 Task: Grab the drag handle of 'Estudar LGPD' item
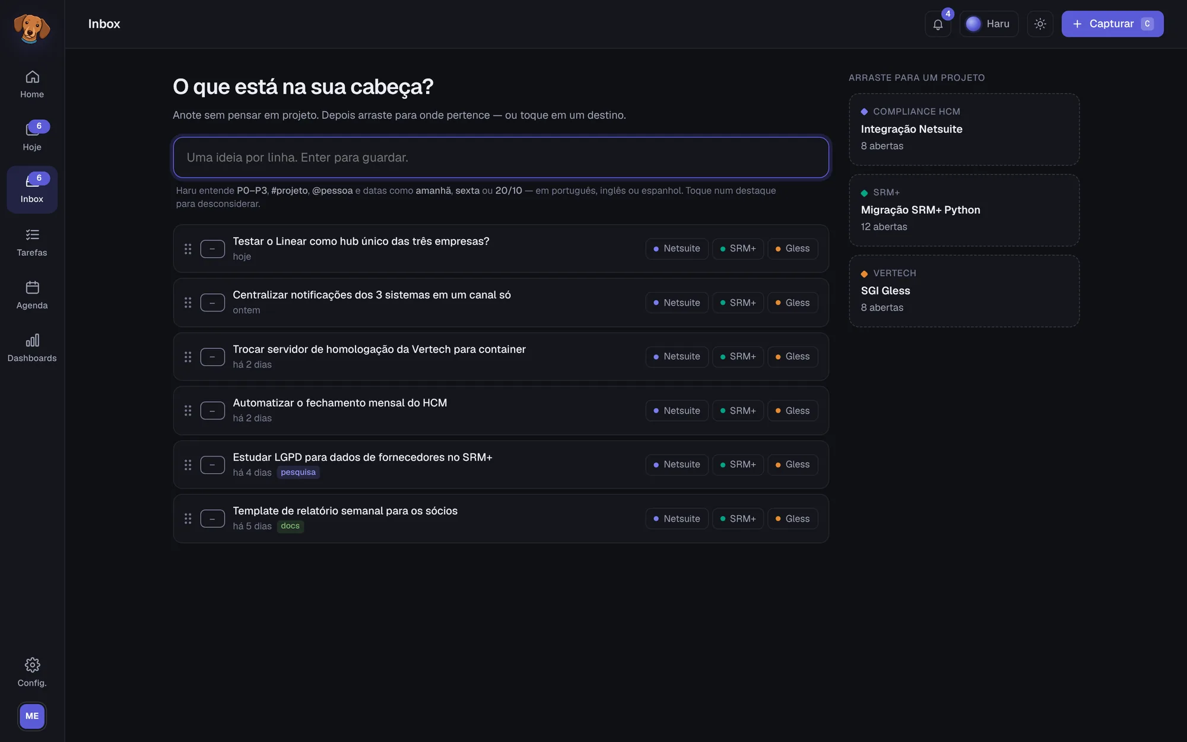pos(188,465)
